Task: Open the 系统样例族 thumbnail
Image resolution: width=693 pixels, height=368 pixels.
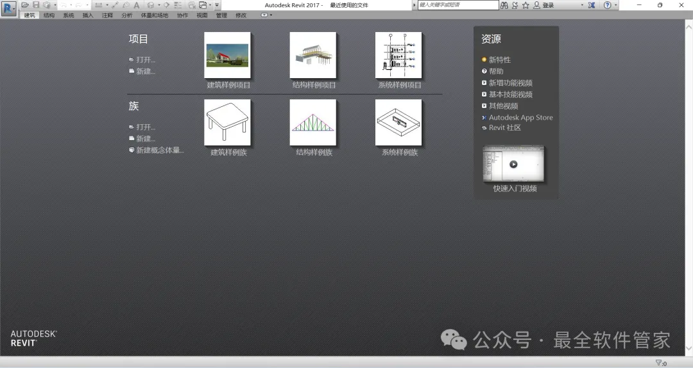Action: (398, 122)
